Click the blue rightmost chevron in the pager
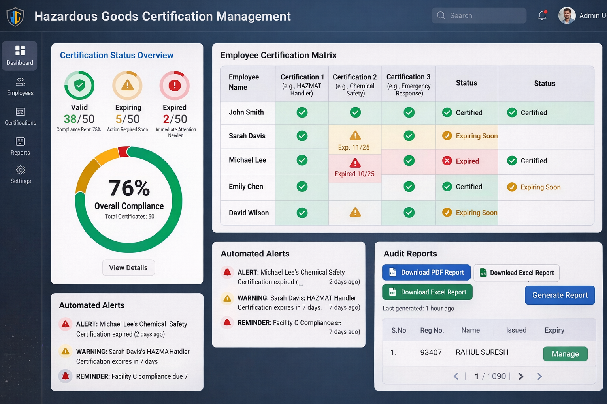This screenshot has width=607, height=404. pos(539,376)
